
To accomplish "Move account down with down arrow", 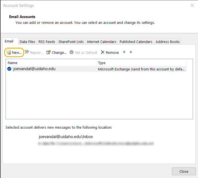I will tap(131, 52).
